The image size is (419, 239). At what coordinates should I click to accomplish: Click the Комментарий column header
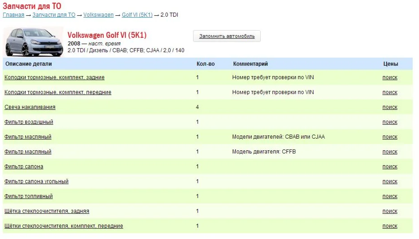250,64
